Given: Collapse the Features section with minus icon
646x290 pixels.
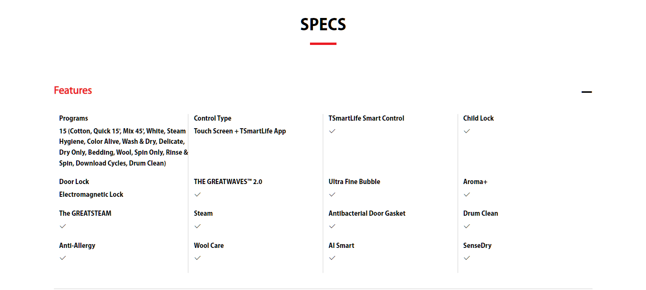Looking at the screenshot, I should click(586, 92).
